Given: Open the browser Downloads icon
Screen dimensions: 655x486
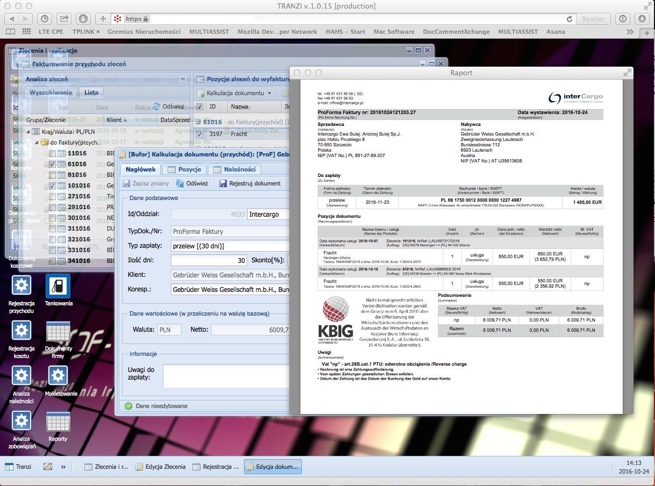Looking at the screenshot, I should coord(642,19).
